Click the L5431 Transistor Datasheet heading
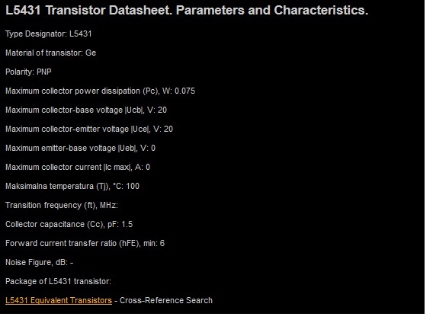The image size is (436, 323). (187, 11)
